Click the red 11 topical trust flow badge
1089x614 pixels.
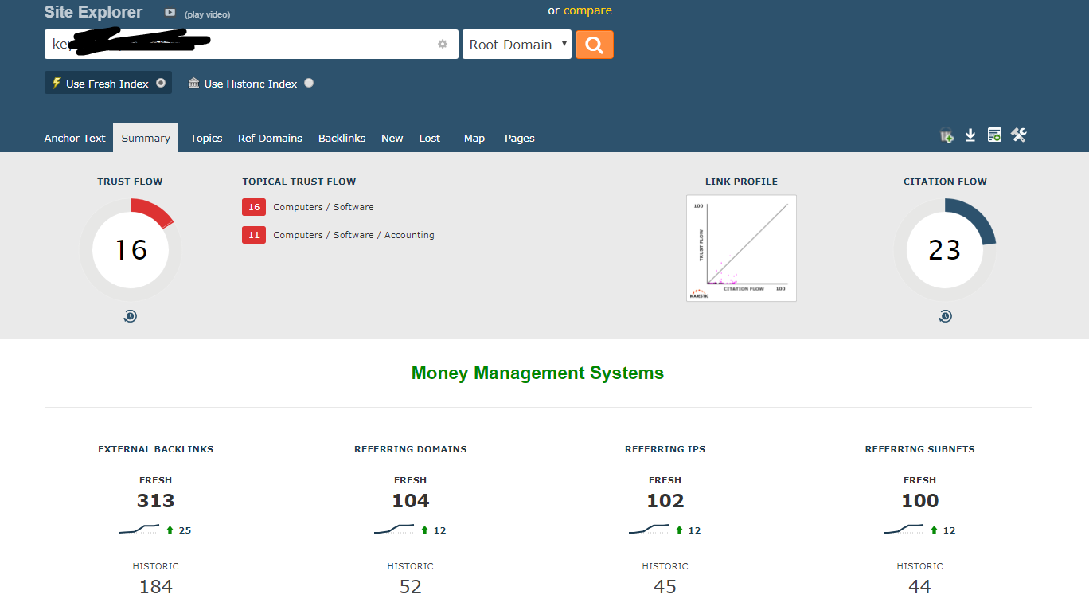pyautogui.click(x=254, y=235)
